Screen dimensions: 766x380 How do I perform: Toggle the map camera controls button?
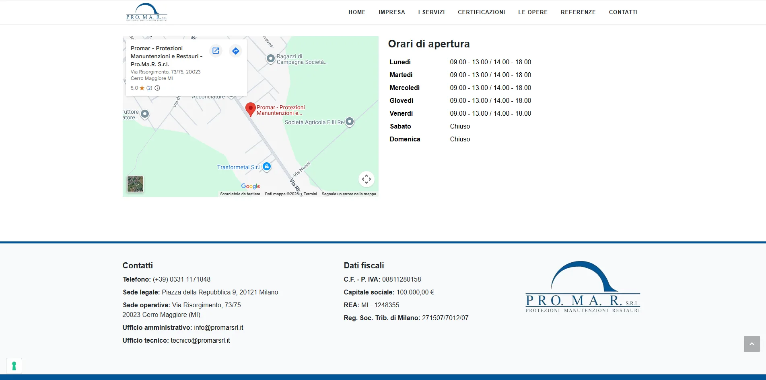tap(366, 179)
